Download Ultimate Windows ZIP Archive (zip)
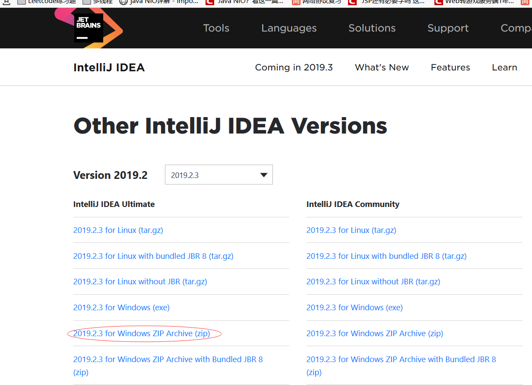The width and height of the screenshot is (532, 385). point(142,334)
